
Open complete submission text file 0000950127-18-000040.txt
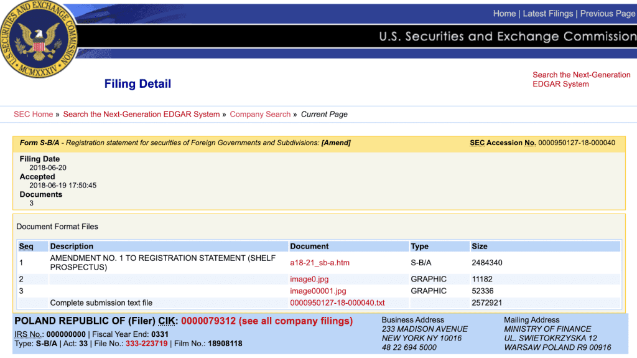coord(337,303)
